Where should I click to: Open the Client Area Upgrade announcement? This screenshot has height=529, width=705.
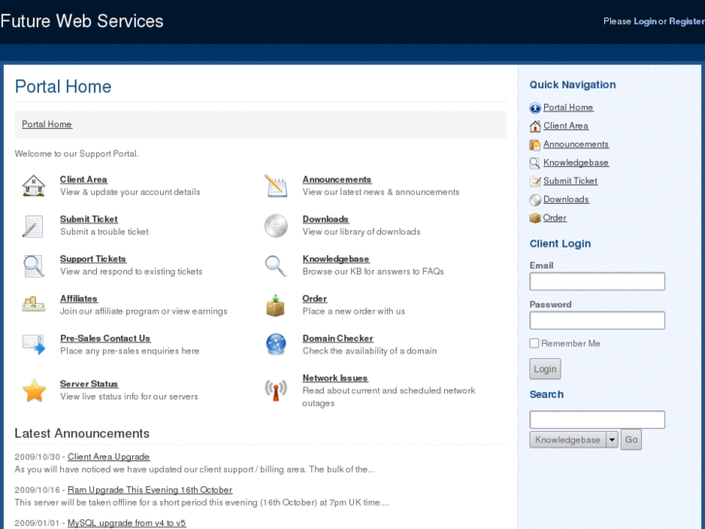109,457
